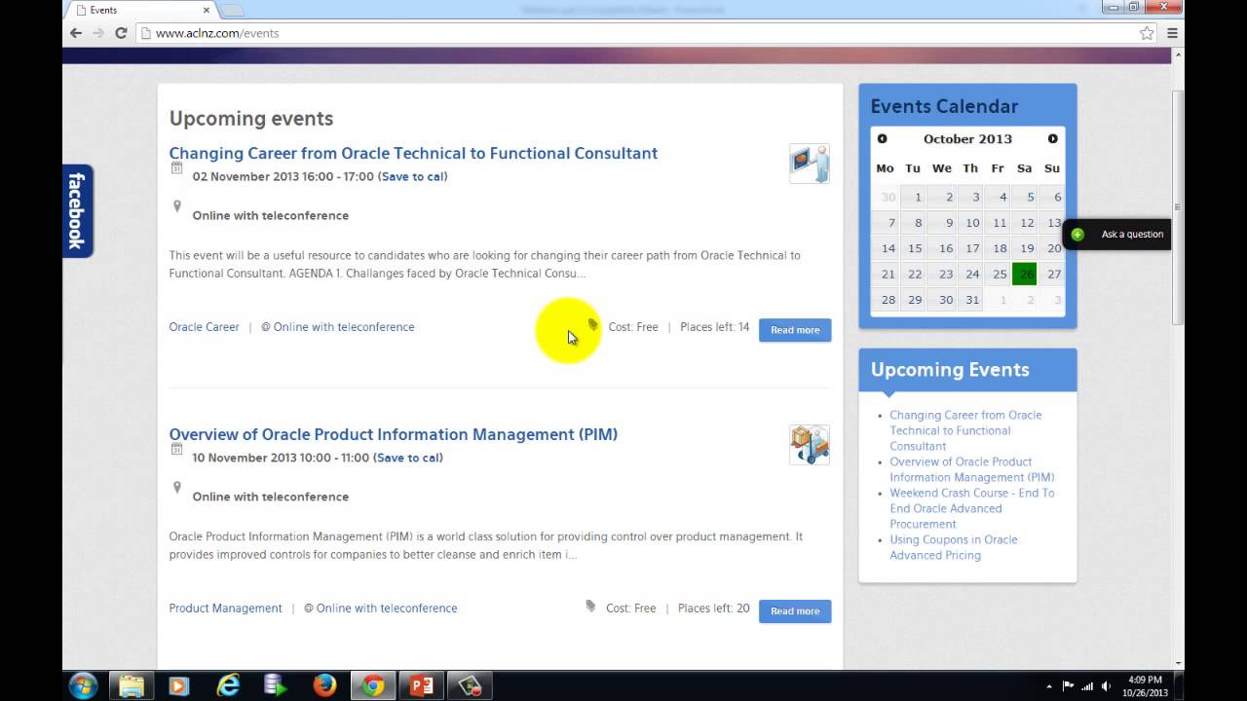This screenshot has width=1247, height=701.
Task: Select date 15 in October calendar
Action: 913,248
